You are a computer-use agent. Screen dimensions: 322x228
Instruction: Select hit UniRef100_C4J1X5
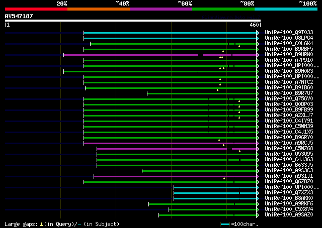(289, 132)
